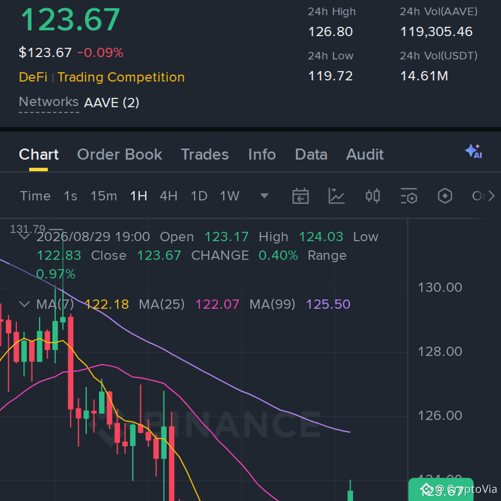Click the 130.00 price axis label
501x501 pixels.
coord(440,287)
